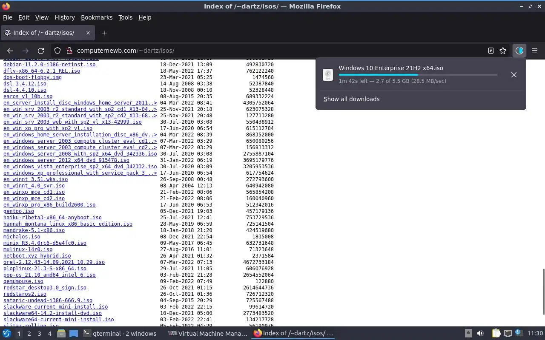Download redstar_desktop3.0_sign.iso
This screenshot has height=340, width=545.
point(45,288)
